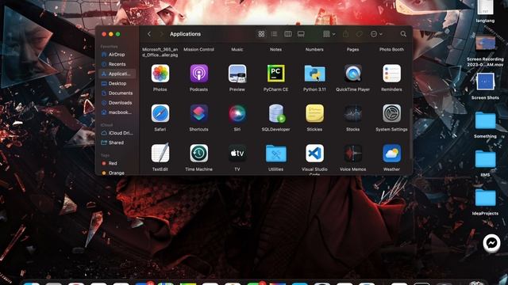508x285 pixels.
Task: Open the Utilities folder
Action: click(x=275, y=153)
